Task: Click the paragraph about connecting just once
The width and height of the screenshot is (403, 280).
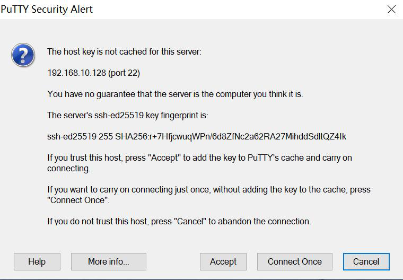Action: (209, 195)
